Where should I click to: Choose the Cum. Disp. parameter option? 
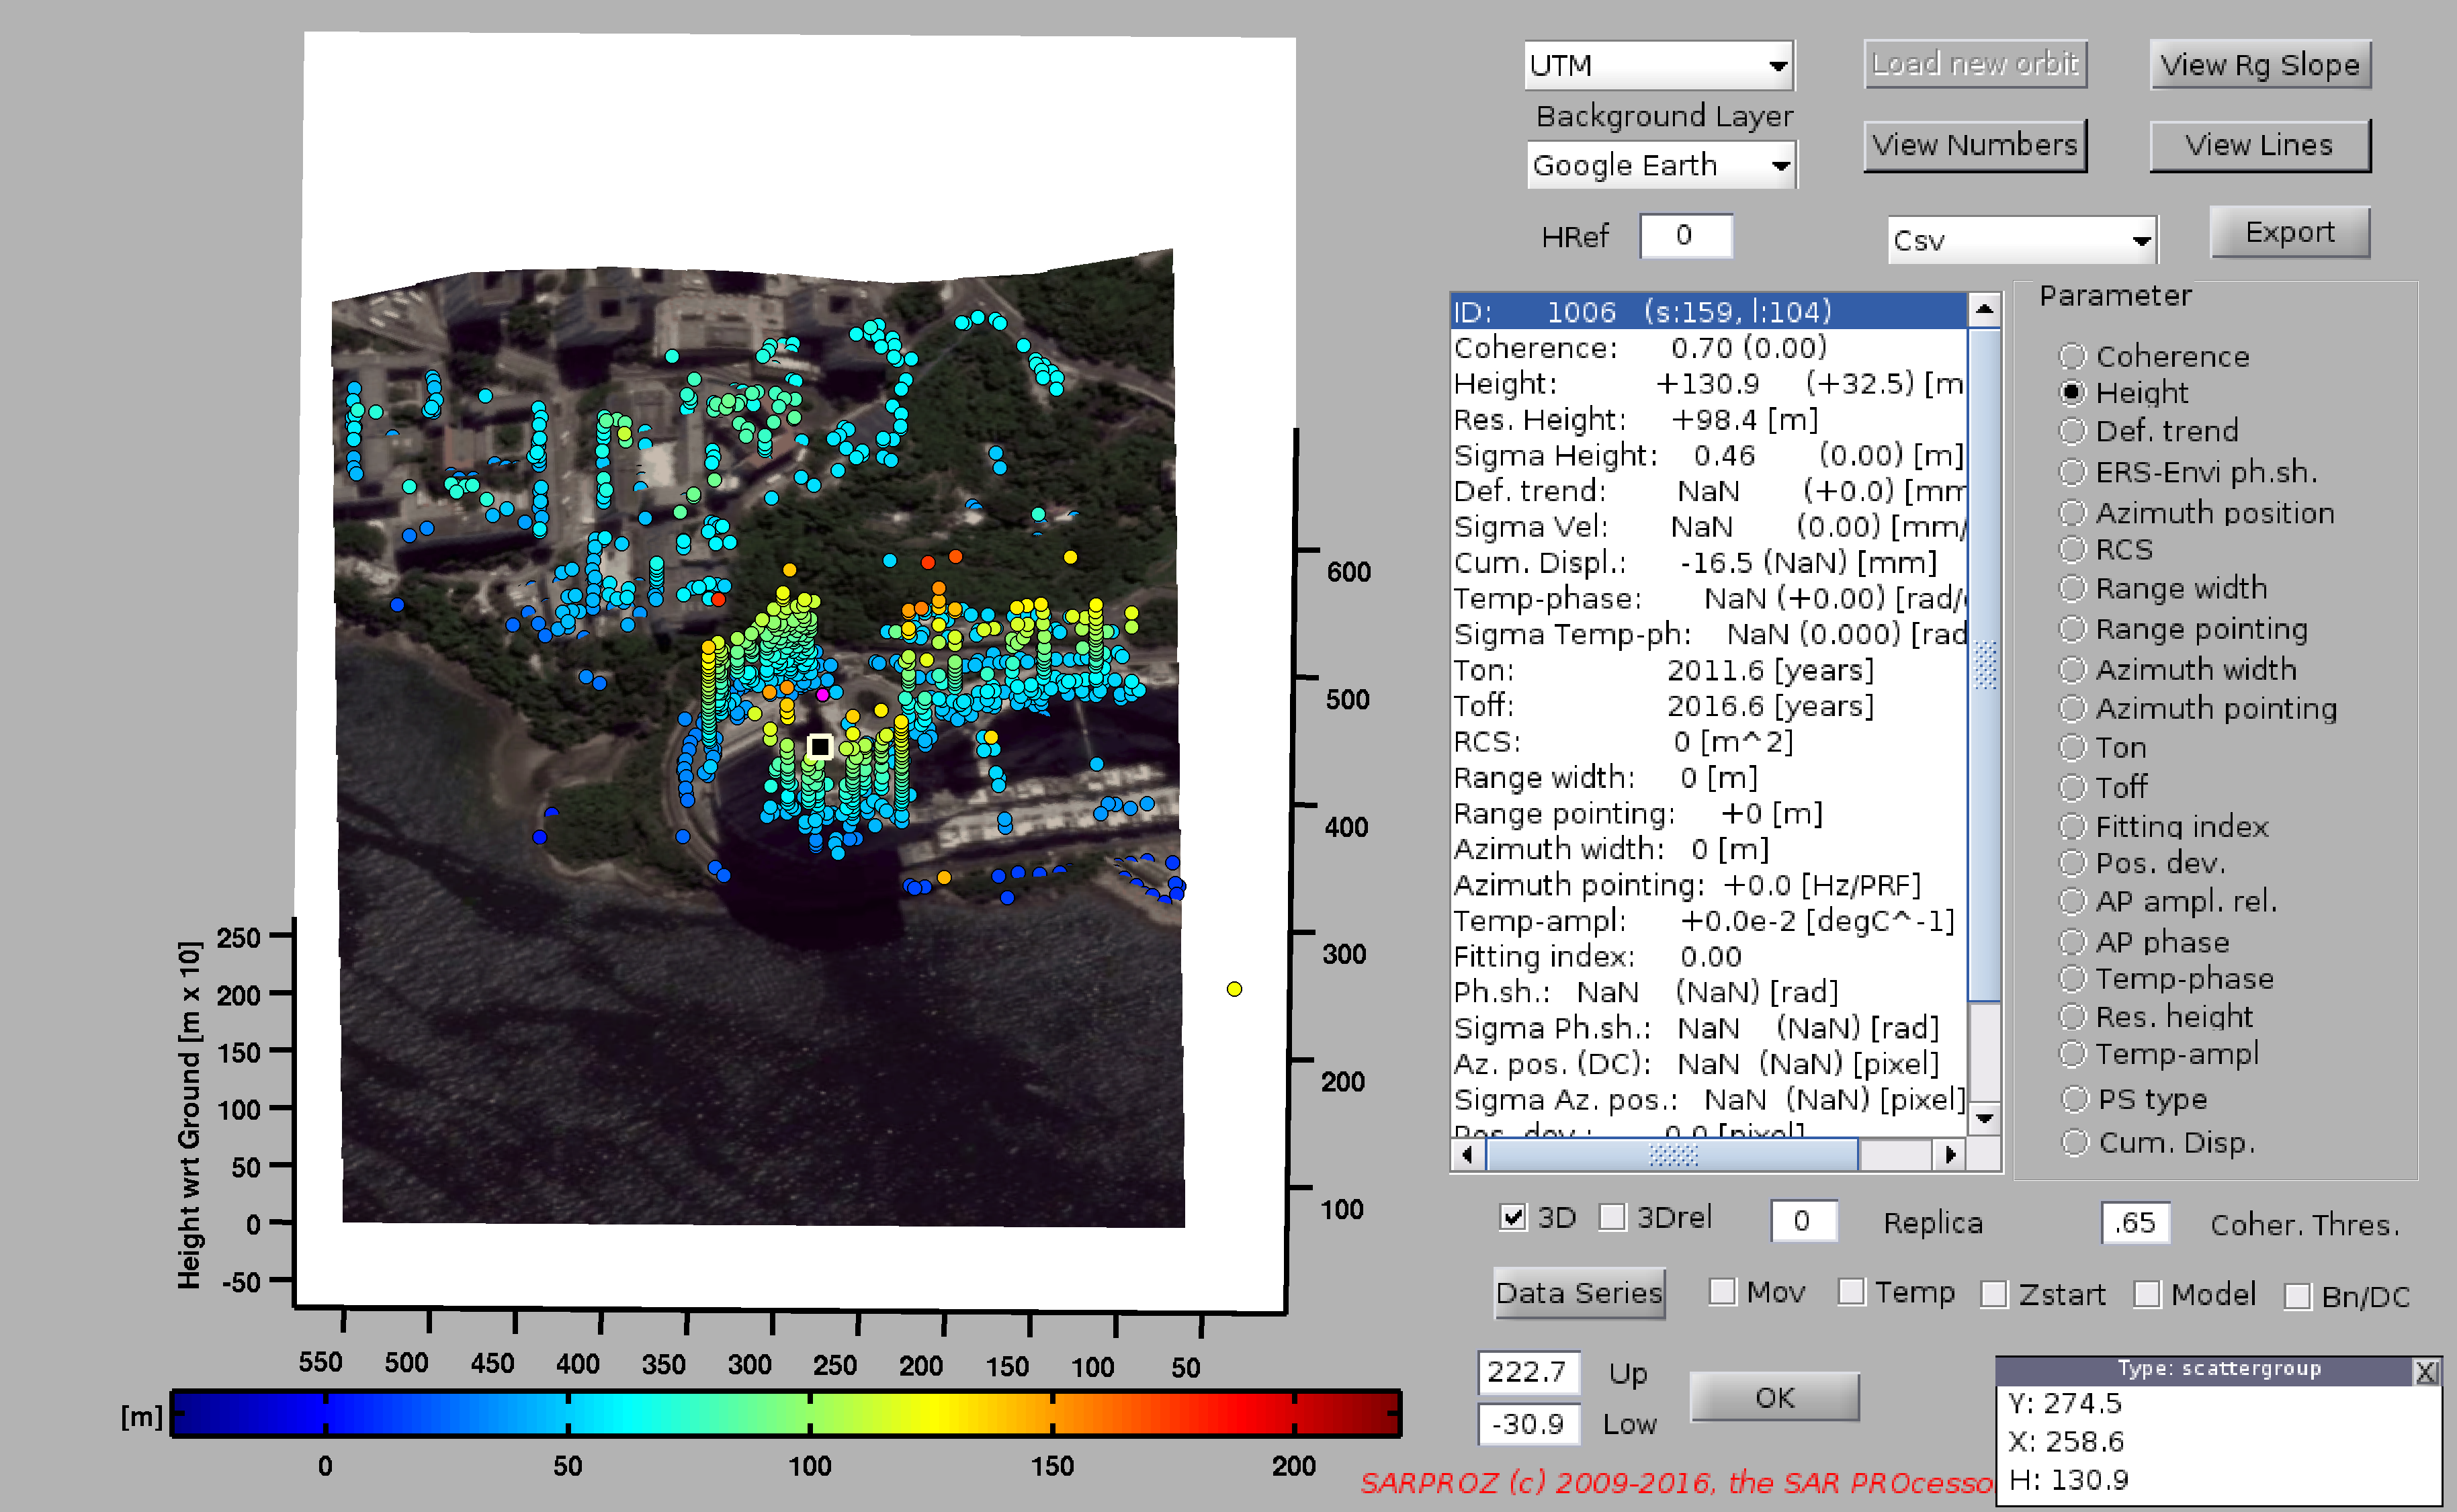pyautogui.click(x=2075, y=1142)
